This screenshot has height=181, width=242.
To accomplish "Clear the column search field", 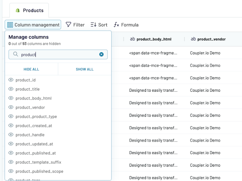I will (x=101, y=54).
